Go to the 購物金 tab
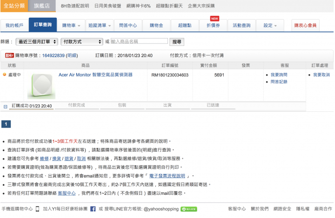Viewport: 335px width, 218px height. tap(156, 26)
